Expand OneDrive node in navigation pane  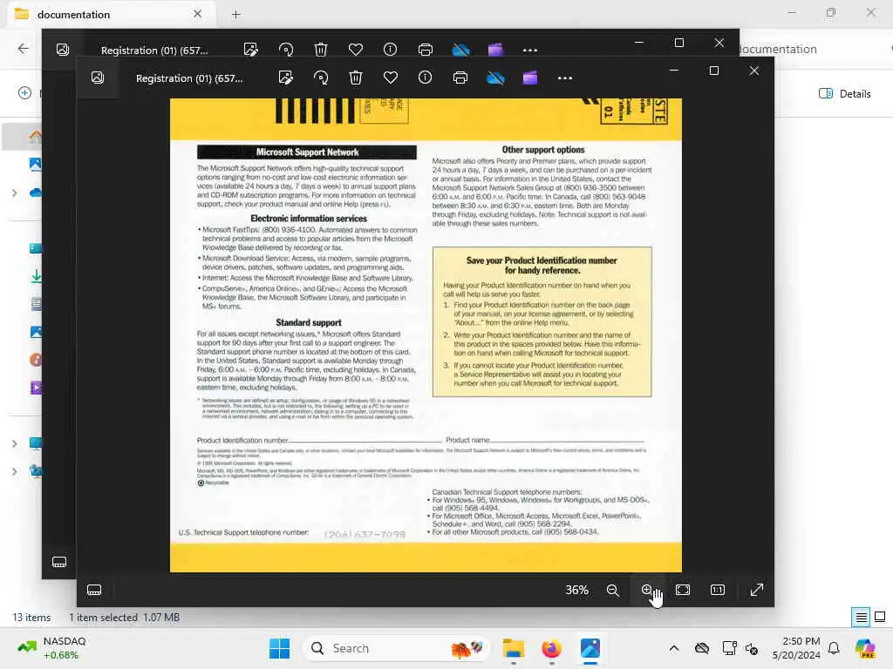[x=15, y=193]
